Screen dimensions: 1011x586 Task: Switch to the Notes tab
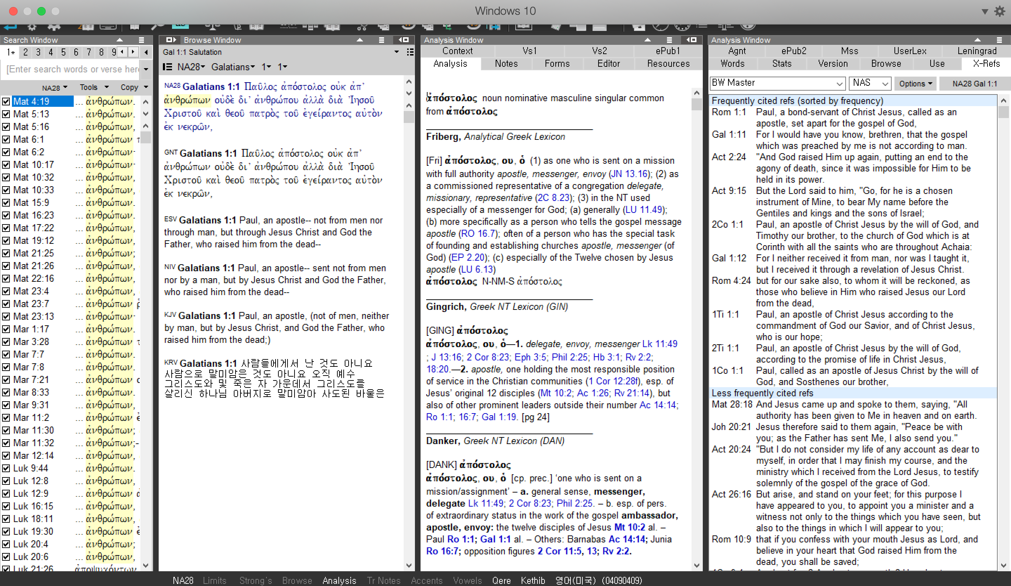(506, 64)
